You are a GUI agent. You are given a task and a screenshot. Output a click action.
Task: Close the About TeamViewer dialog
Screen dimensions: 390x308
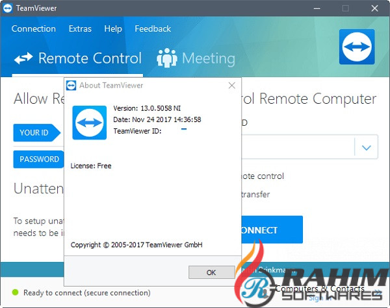[x=232, y=86]
